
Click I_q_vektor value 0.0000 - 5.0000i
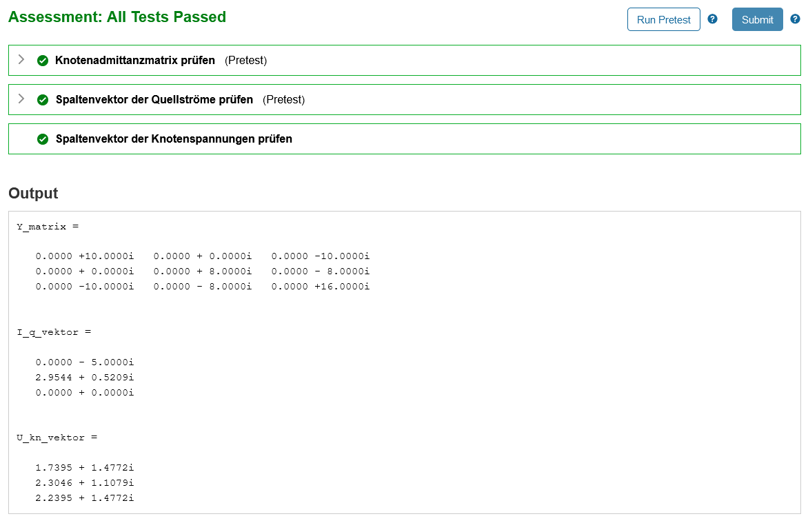pyautogui.click(x=85, y=362)
